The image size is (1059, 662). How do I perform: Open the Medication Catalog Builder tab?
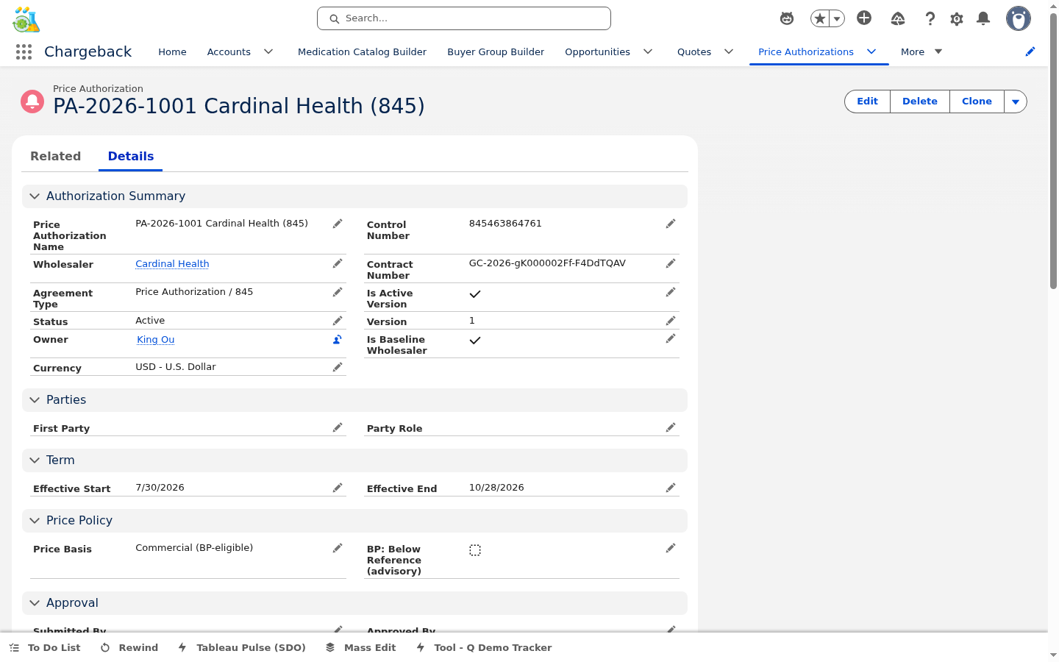click(x=362, y=51)
